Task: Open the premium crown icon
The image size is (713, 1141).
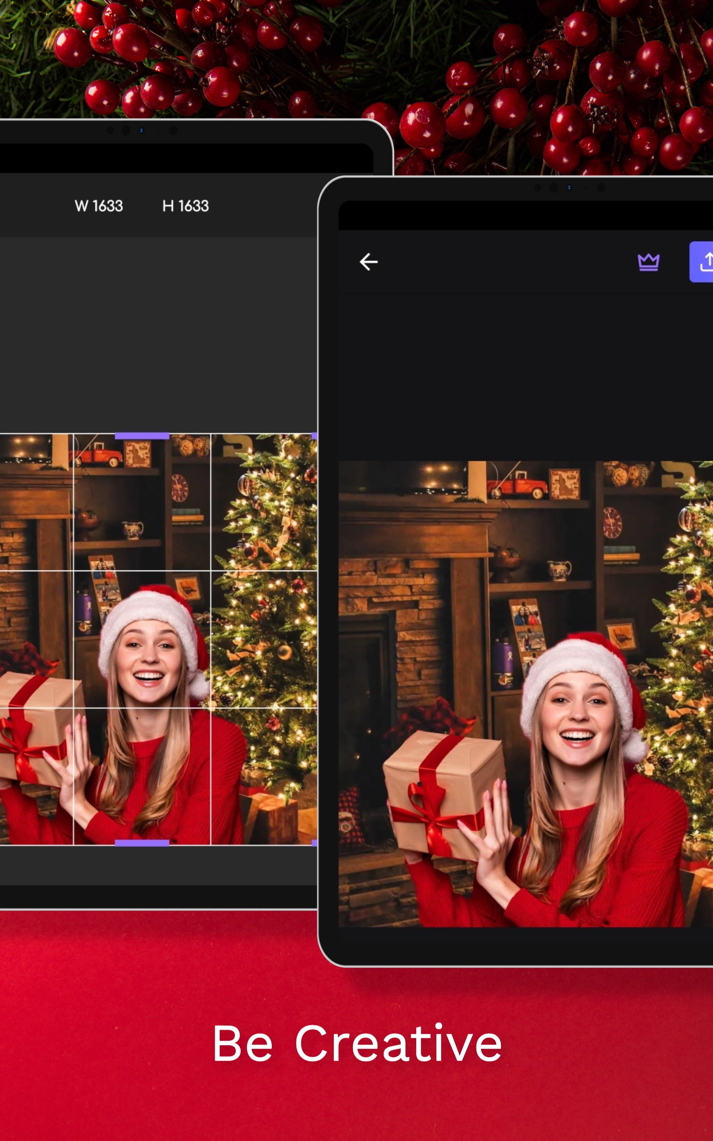Action: pos(648,262)
